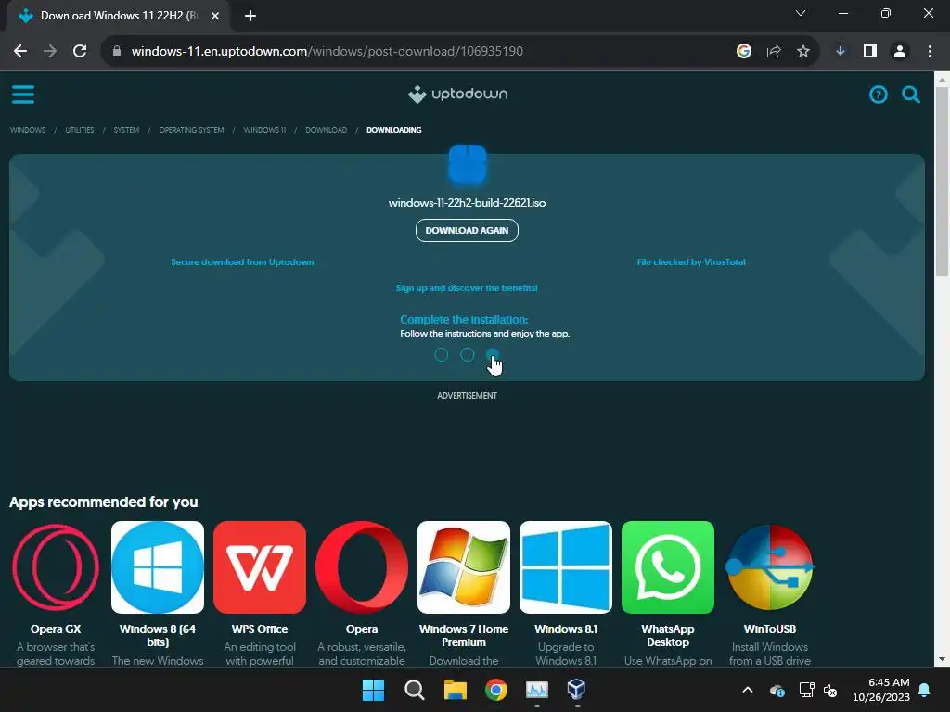The width and height of the screenshot is (950, 712).
Task: Close the Download Windows 11 22H2 tab
Action: click(x=215, y=16)
